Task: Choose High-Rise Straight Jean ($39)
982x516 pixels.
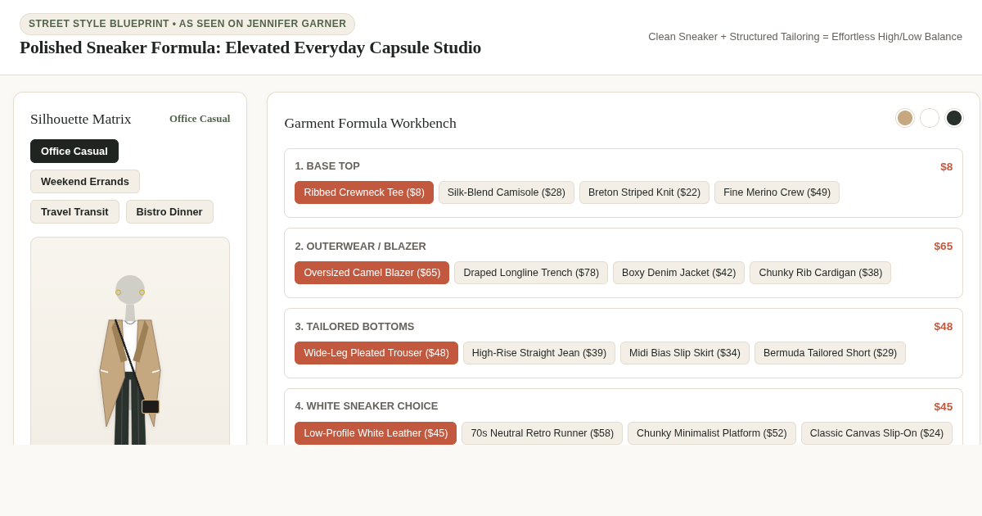Action: tap(539, 353)
